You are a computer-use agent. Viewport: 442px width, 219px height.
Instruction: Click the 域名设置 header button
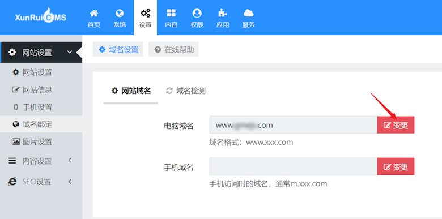[118, 50]
